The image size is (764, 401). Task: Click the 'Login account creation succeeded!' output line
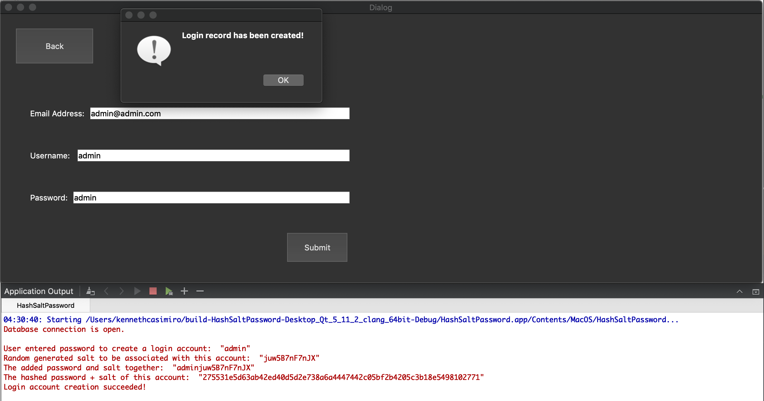(x=75, y=387)
